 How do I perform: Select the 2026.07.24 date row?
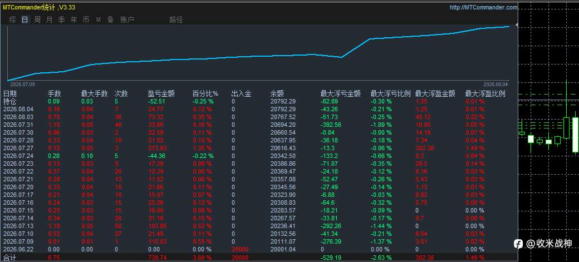(18, 156)
